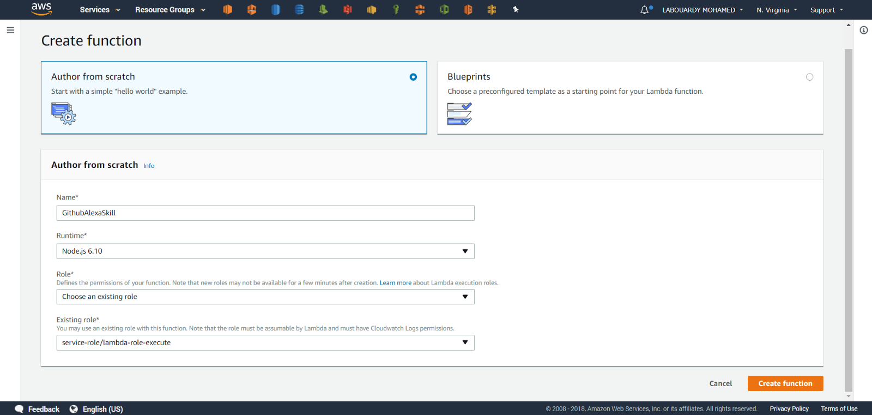The image size is (872, 415).
Task: Click the vertical page scrollbar thumb
Action: pyautogui.click(x=849, y=220)
